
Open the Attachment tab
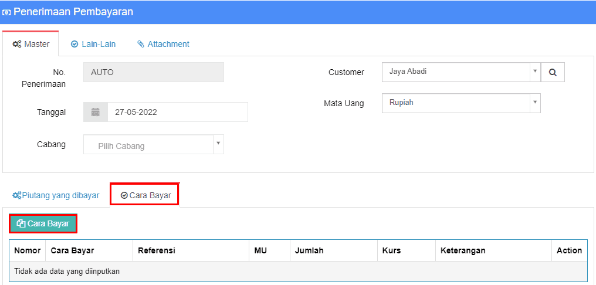click(163, 44)
